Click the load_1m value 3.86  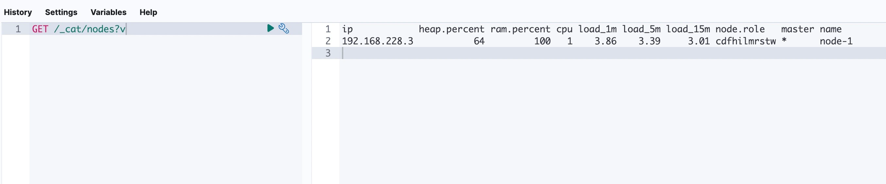point(605,41)
